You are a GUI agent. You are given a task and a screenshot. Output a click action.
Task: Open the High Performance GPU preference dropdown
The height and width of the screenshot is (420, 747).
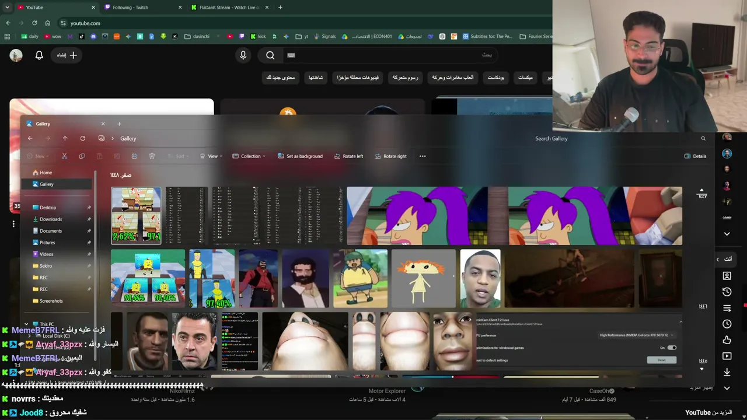(x=637, y=335)
